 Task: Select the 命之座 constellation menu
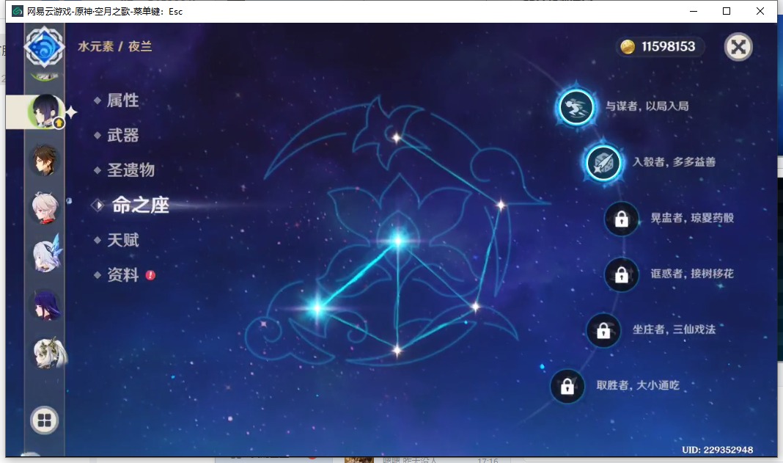pos(140,205)
